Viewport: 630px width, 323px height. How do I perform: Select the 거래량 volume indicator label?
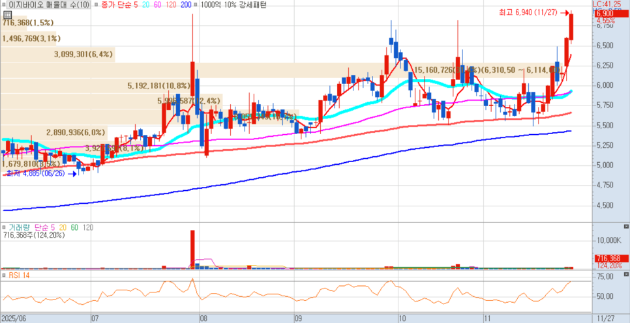[20, 227]
